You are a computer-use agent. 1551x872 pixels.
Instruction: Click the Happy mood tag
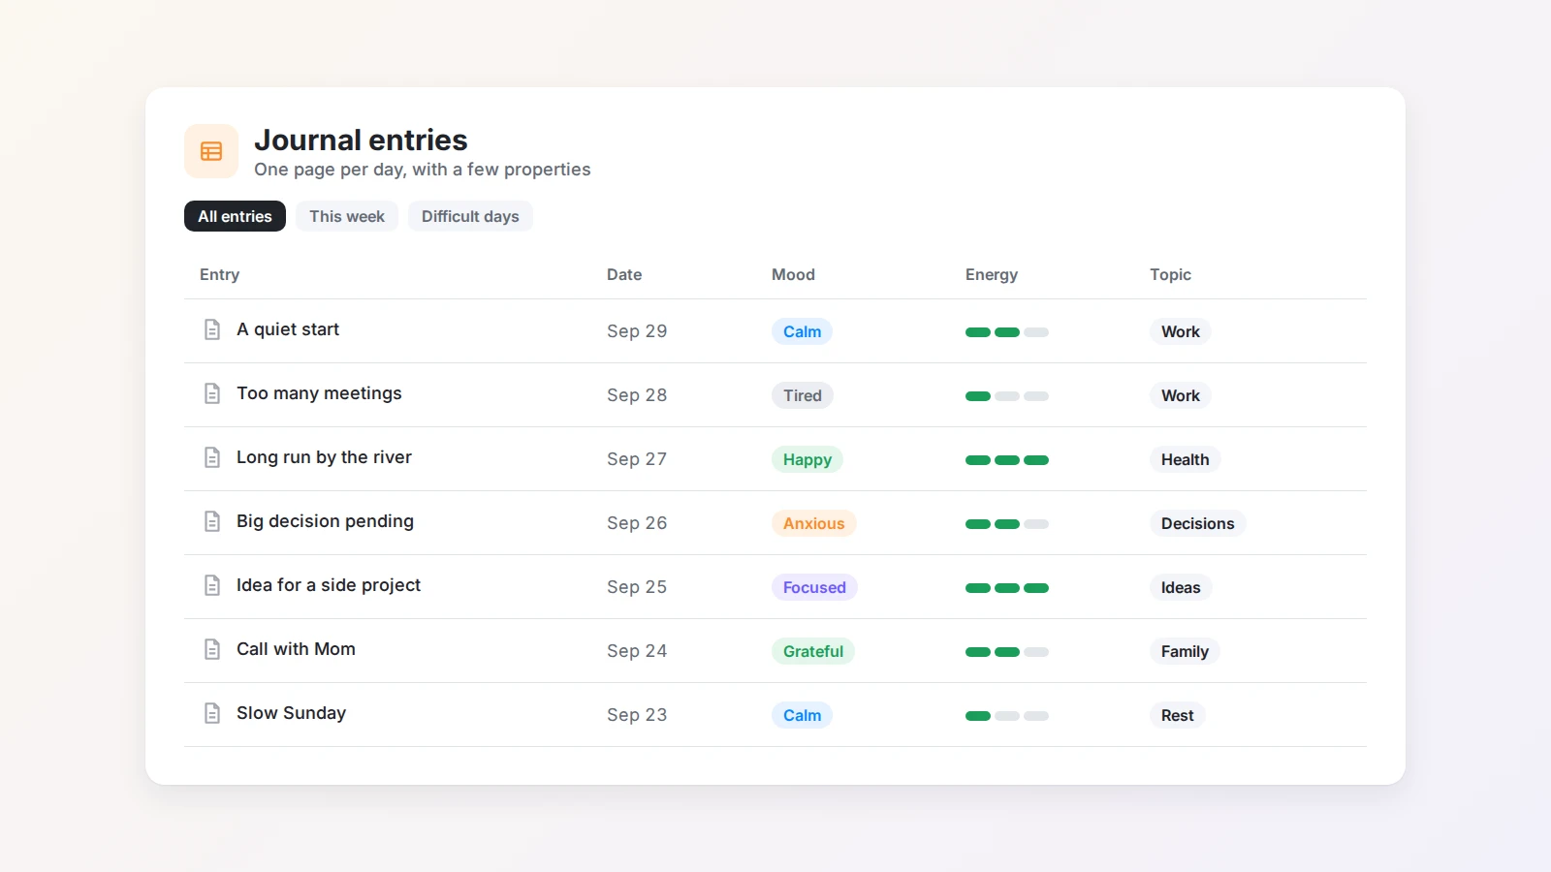pyautogui.click(x=807, y=459)
